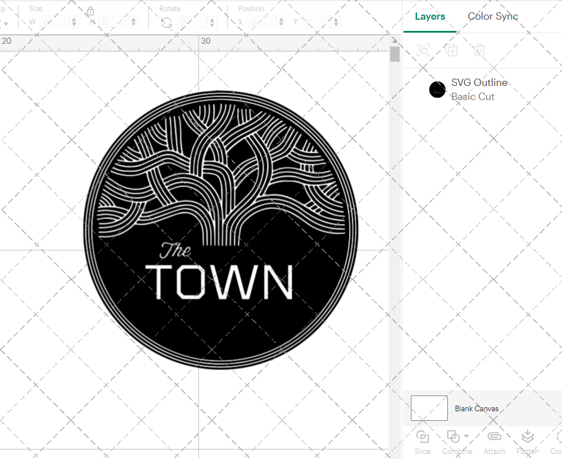The height and width of the screenshot is (459, 562).
Task: Click the X position input field
Action: [264, 22]
